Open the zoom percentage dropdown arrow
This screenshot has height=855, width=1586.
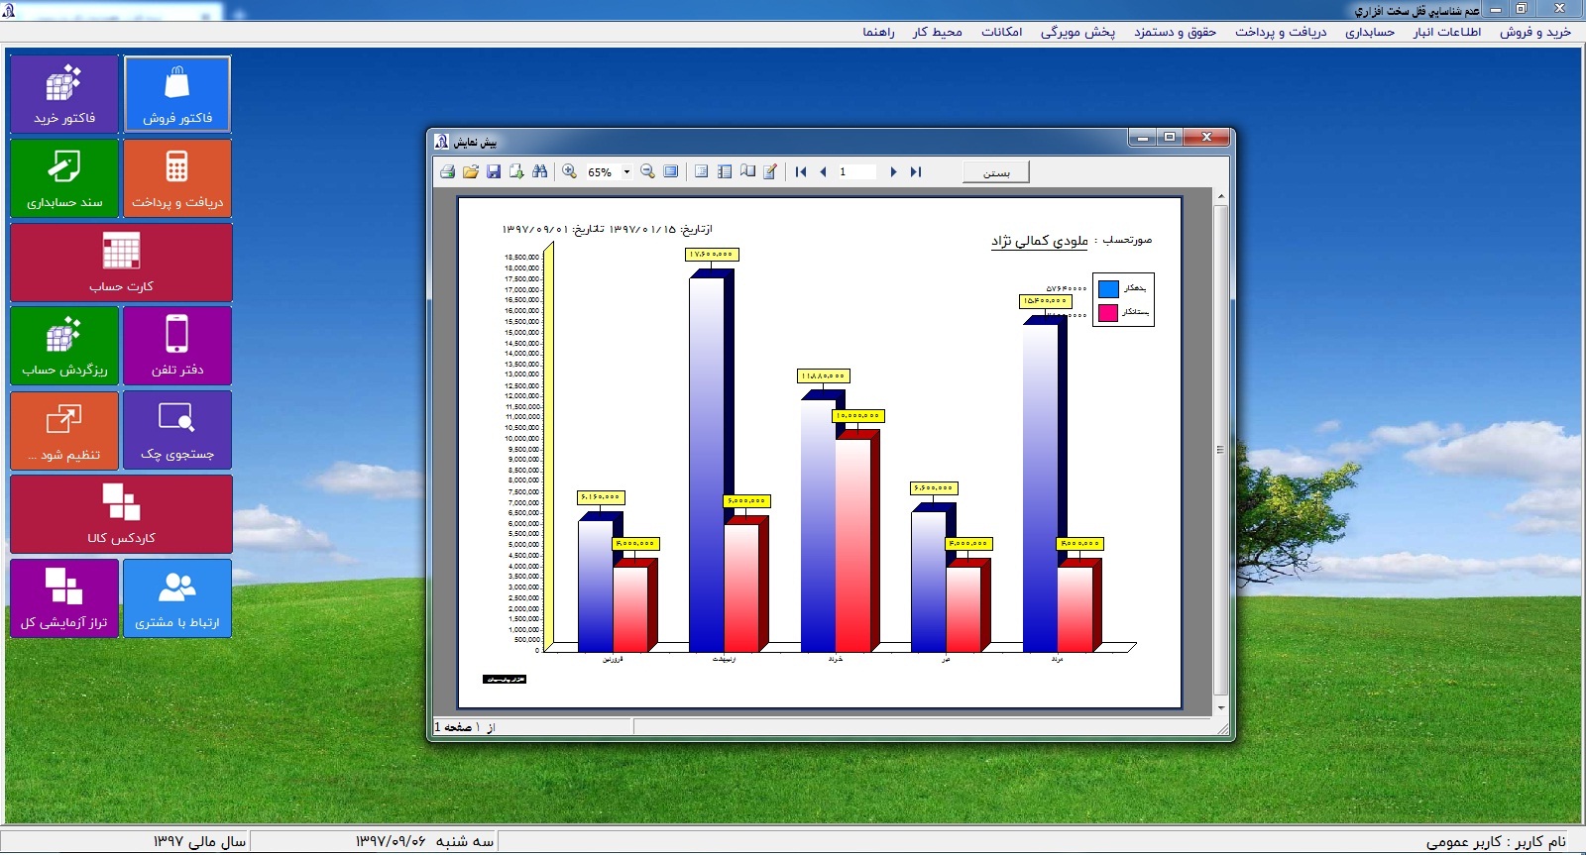coord(626,171)
